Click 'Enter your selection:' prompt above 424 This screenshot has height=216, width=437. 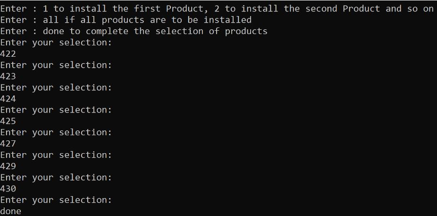point(56,87)
